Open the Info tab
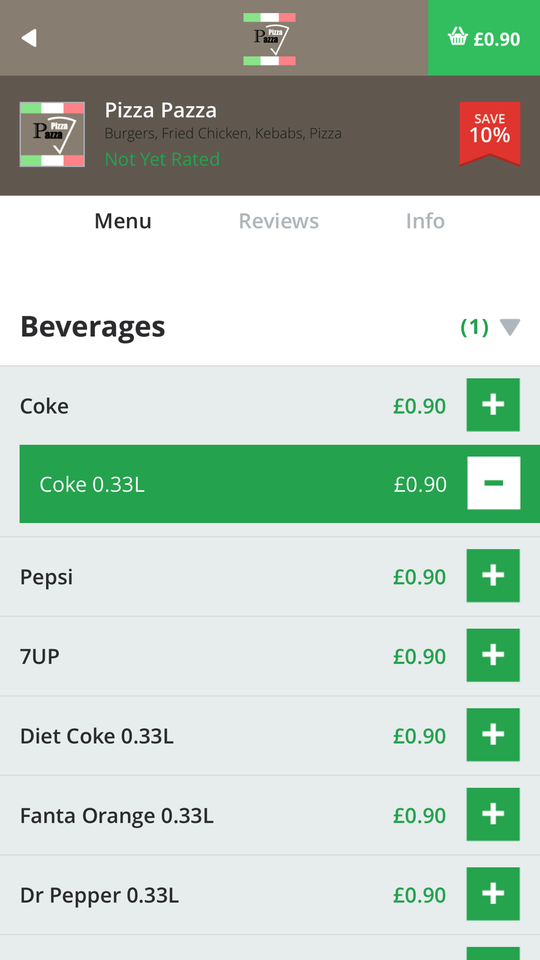The height and width of the screenshot is (960, 540). point(425,221)
